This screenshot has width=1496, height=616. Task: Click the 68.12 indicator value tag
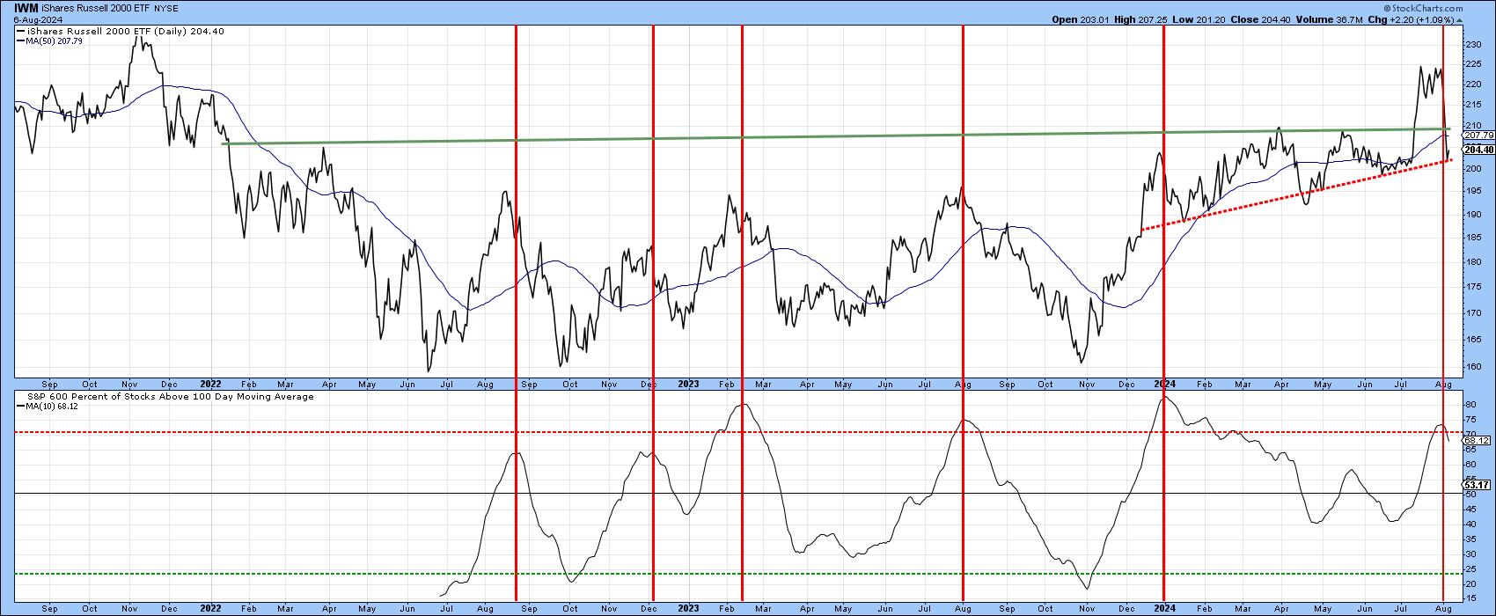coord(1477,440)
